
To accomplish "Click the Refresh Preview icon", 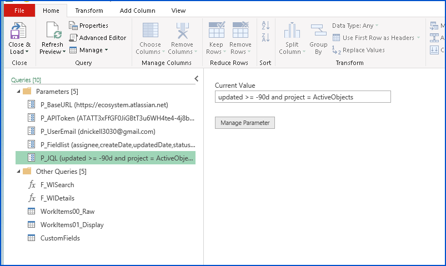I will [x=54, y=30].
